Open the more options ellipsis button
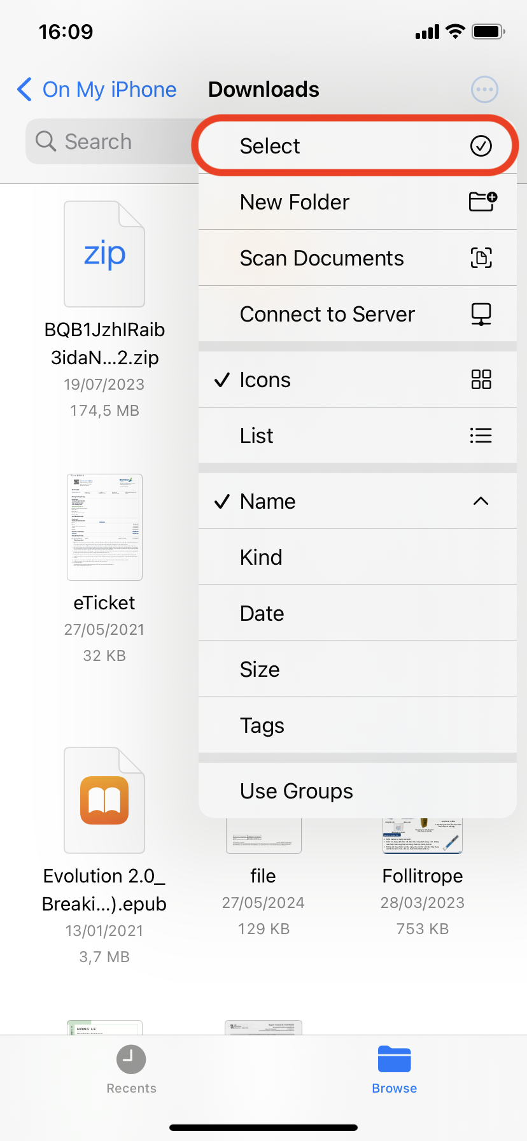527x1141 pixels. click(x=484, y=89)
